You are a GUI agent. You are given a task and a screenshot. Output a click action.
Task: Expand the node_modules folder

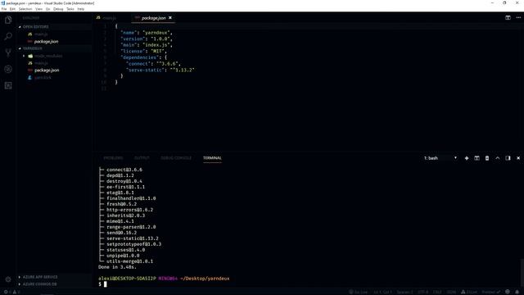(x=48, y=56)
